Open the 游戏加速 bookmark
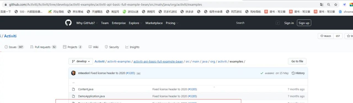 tap(130, 12)
